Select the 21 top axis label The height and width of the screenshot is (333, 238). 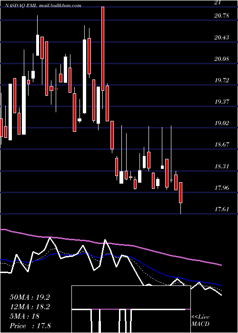(218, 2)
